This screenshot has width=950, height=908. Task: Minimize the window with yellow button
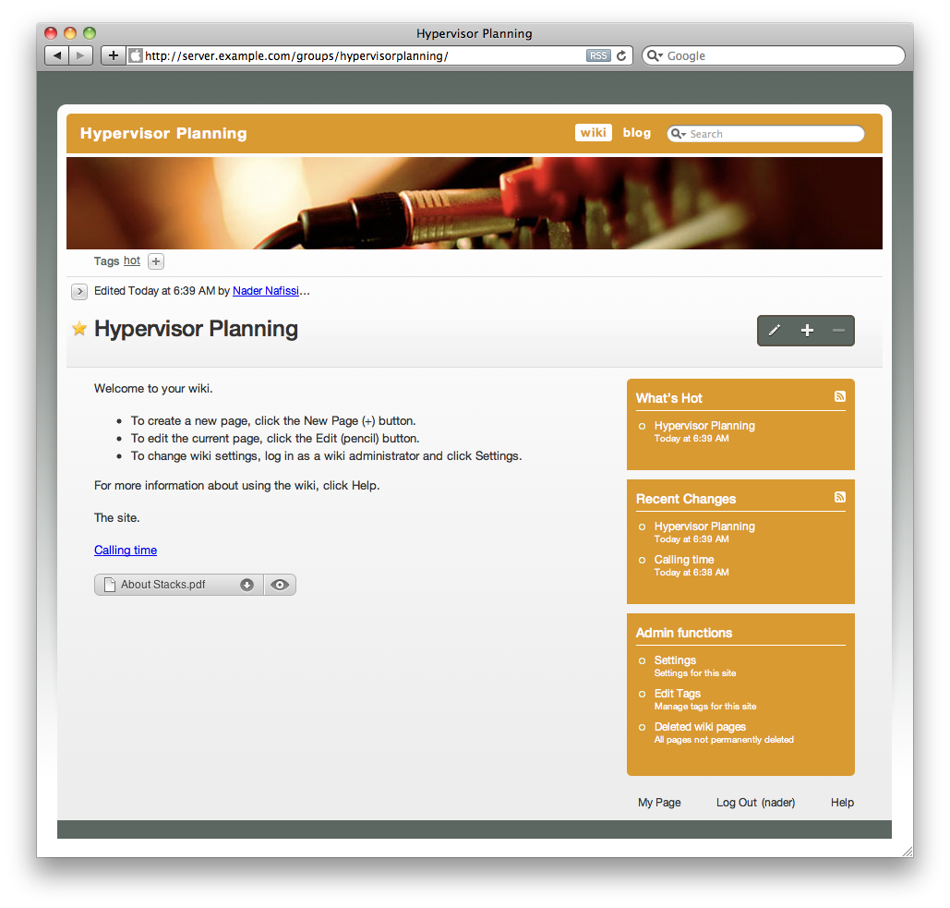70,33
